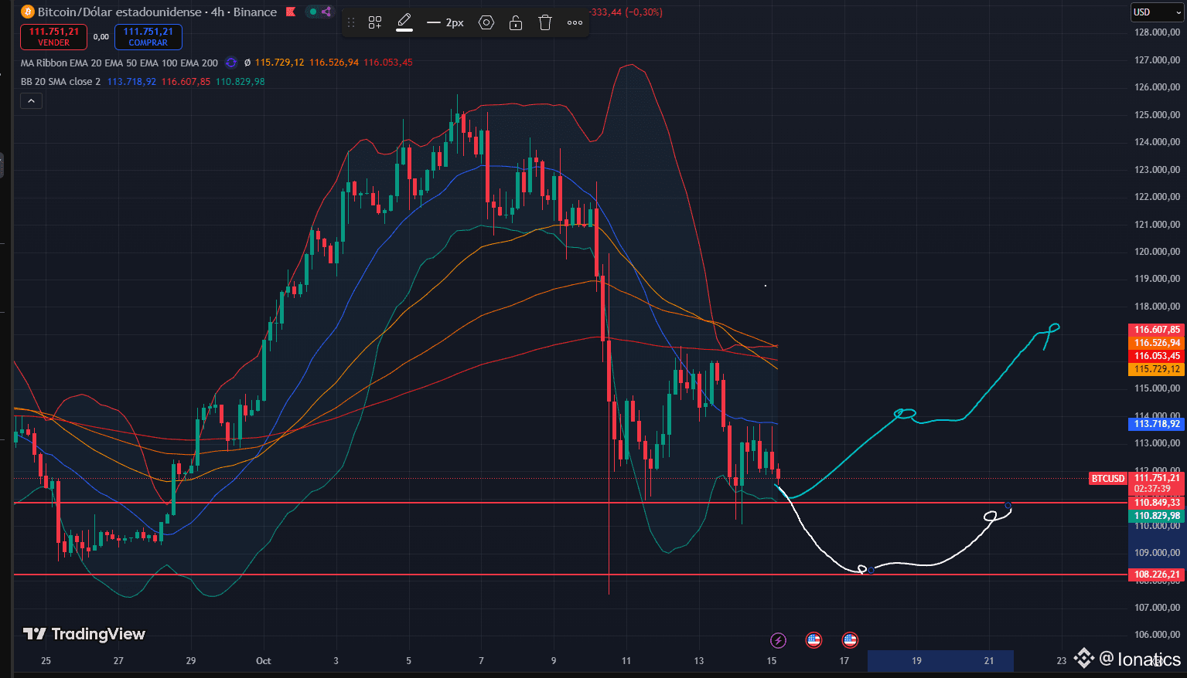This screenshot has width=1187, height=678.
Task: Click the MA Ribbon circular arrows icon
Action: point(230,63)
